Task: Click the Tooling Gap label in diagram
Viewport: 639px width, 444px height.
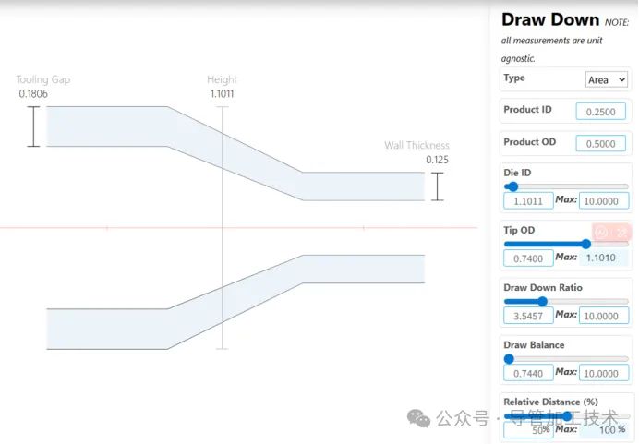Action: coord(42,79)
